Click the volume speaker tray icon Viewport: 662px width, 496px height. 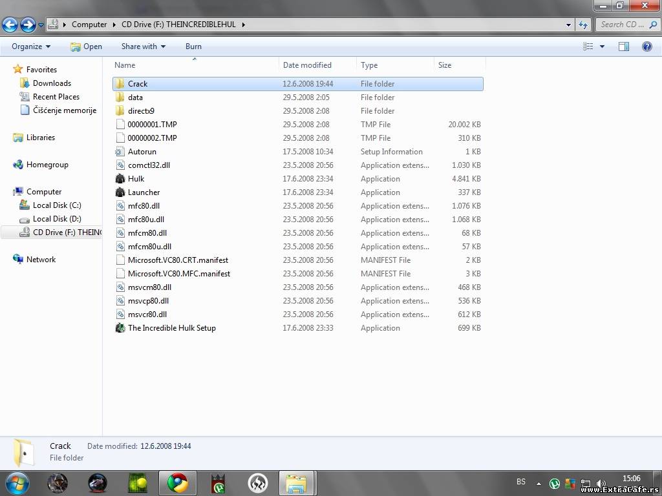601,483
